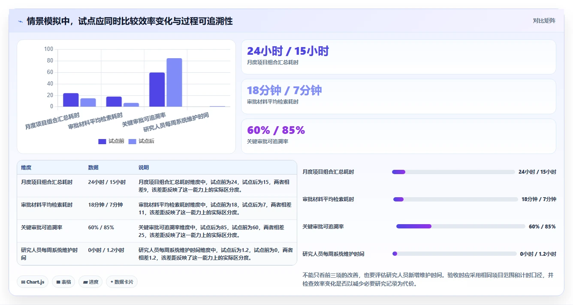Click the 24小时 / 15小时 value beside the progress bar

[x=537, y=172]
